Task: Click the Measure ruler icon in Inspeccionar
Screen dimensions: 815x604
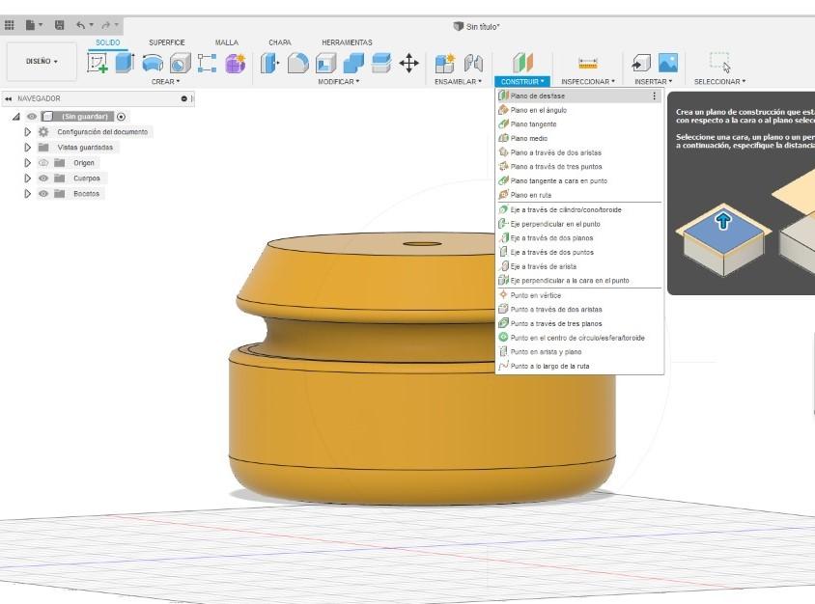Action: coord(588,63)
